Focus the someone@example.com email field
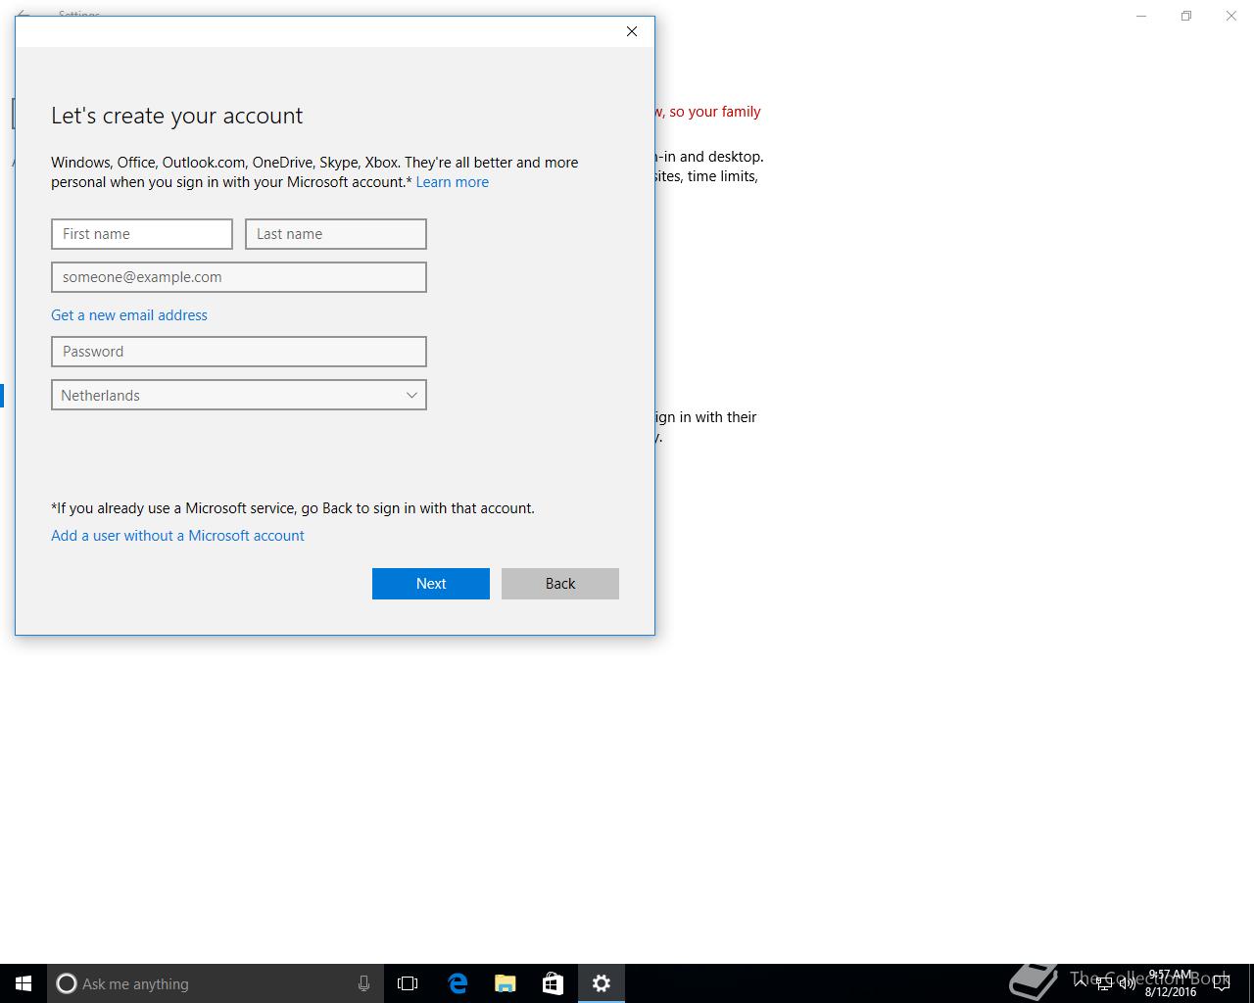The image size is (1254, 1003). click(239, 277)
